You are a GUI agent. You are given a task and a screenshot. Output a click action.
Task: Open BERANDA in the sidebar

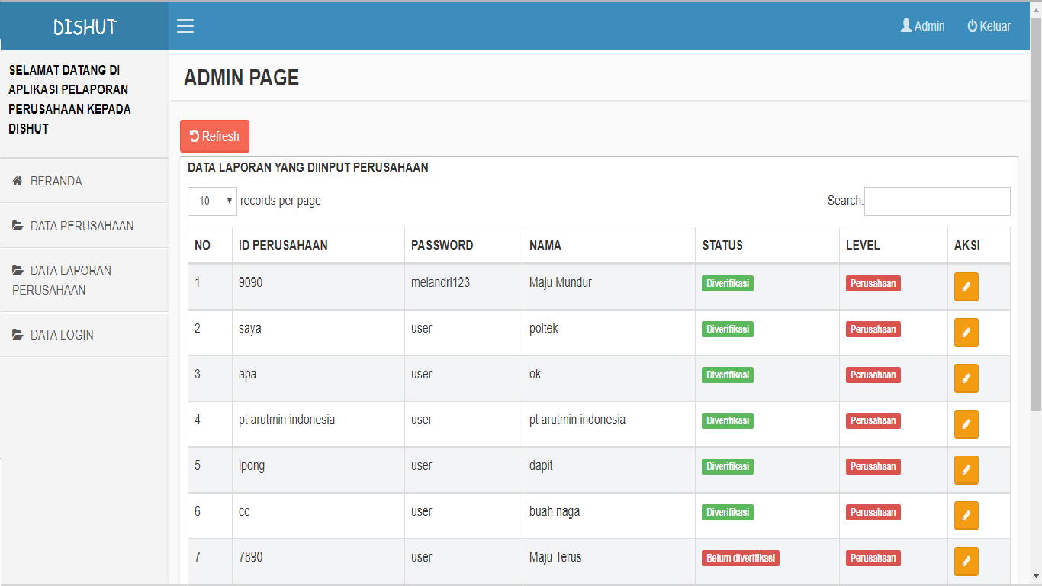56,182
